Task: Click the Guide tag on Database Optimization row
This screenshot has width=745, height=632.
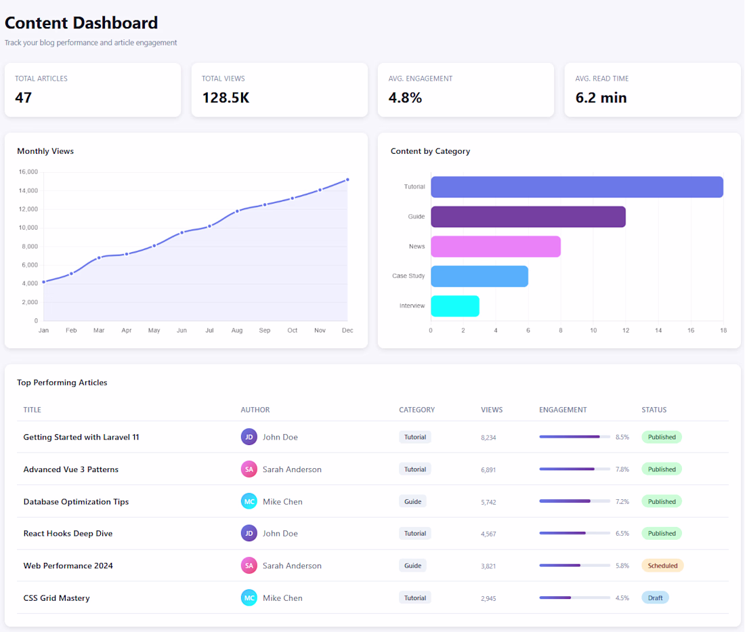Action: click(412, 501)
